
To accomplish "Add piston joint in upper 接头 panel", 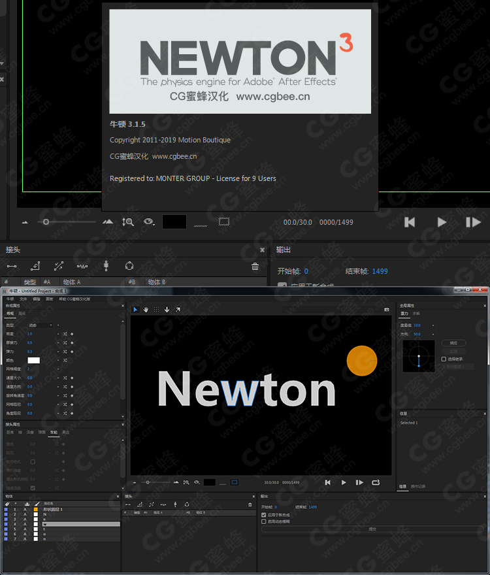I will (59, 266).
